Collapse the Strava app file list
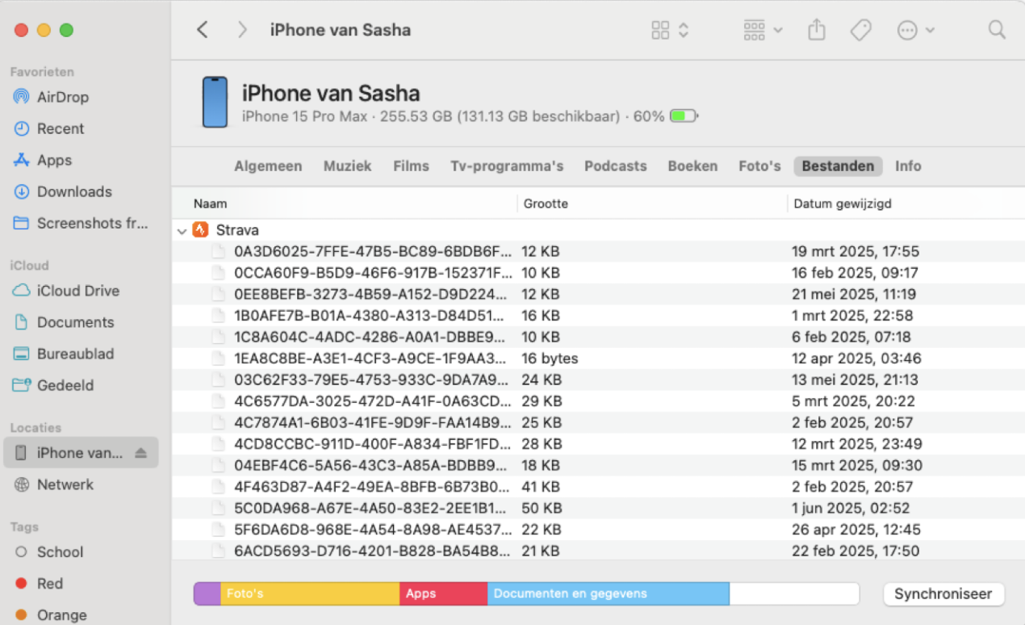Viewport: 1025px width, 625px height. tap(182, 230)
